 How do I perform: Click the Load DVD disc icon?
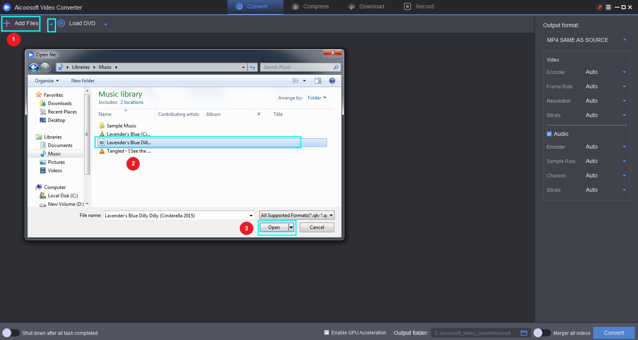(61, 23)
